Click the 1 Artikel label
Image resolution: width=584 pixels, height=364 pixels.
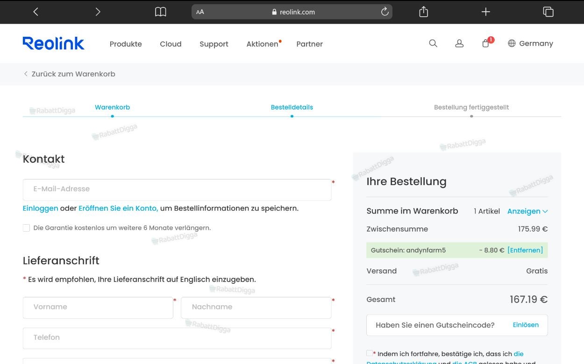coord(487,211)
